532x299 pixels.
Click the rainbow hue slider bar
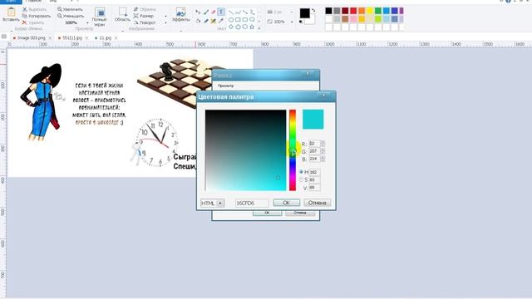[293, 149]
